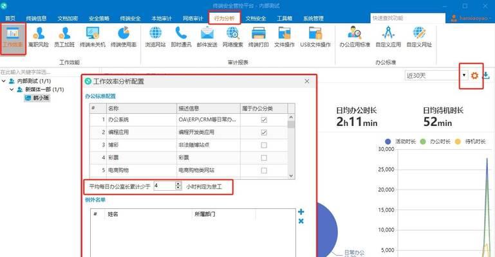495x257 pixels.
Task: Open the 文档加密 tab
Action: pyautogui.click(x=68, y=18)
